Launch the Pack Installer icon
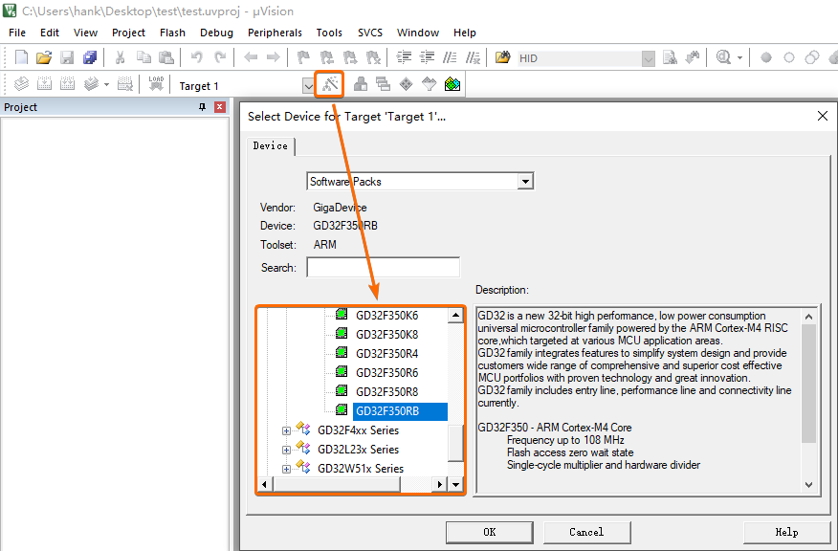The width and height of the screenshot is (838, 551). 452,84
